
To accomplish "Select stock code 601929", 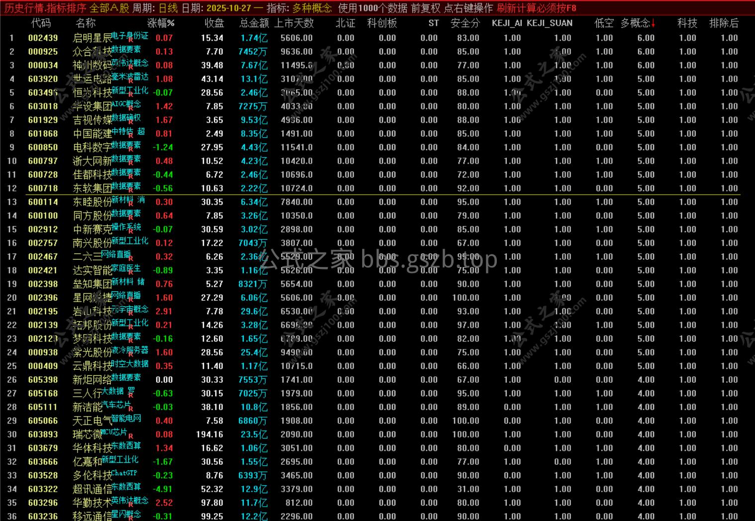I will pyautogui.click(x=43, y=120).
